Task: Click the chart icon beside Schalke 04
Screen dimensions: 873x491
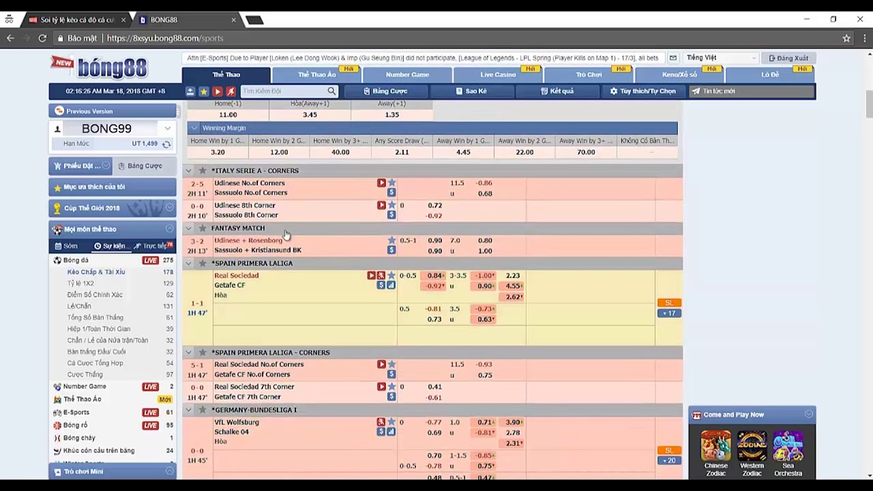Action: pyautogui.click(x=391, y=432)
